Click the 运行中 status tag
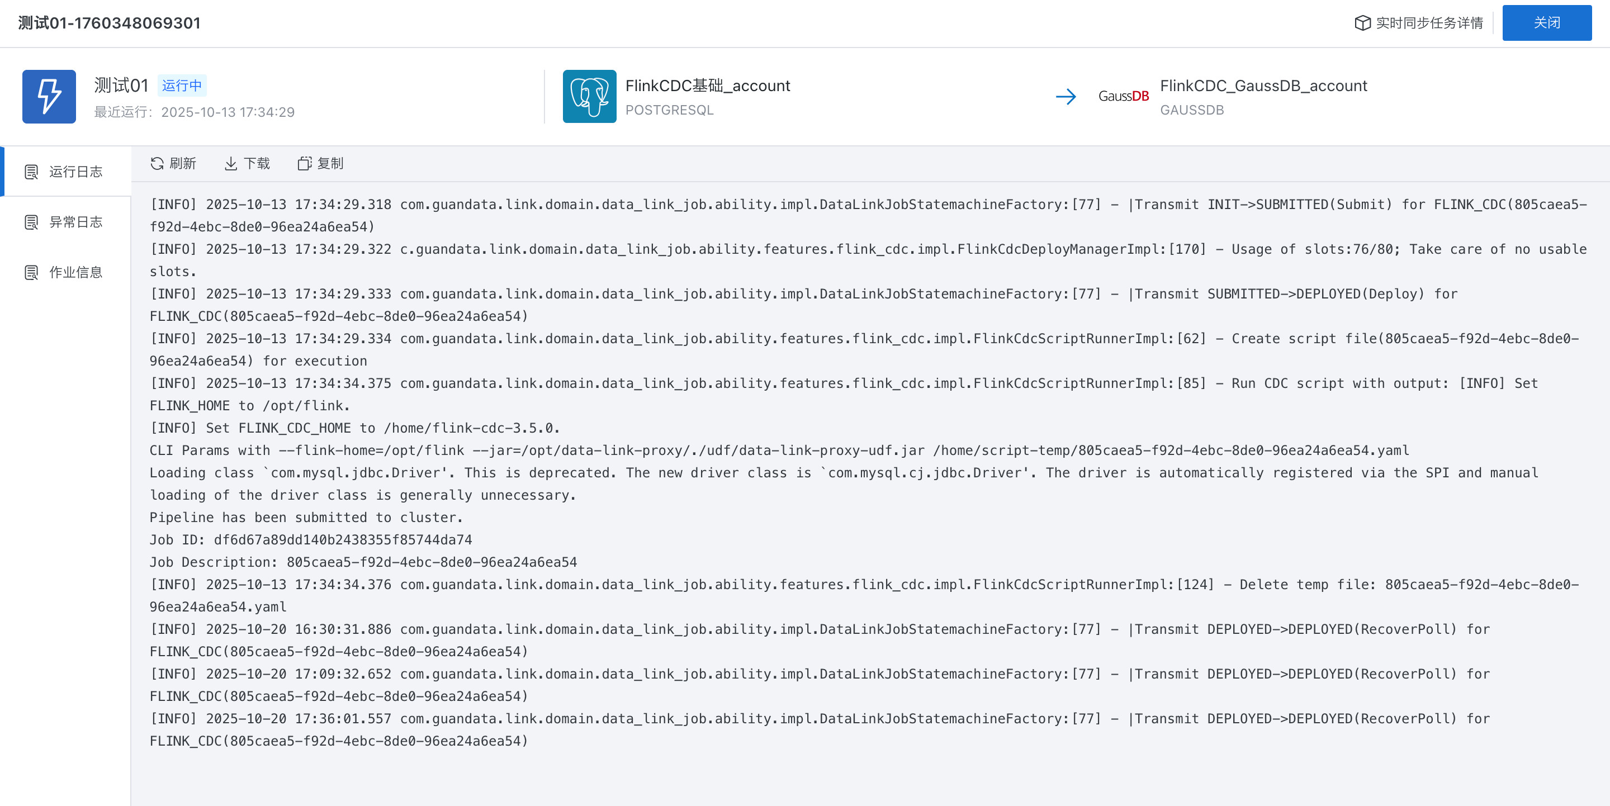The width and height of the screenshot is (1610, 806). (x=182, y=86)
